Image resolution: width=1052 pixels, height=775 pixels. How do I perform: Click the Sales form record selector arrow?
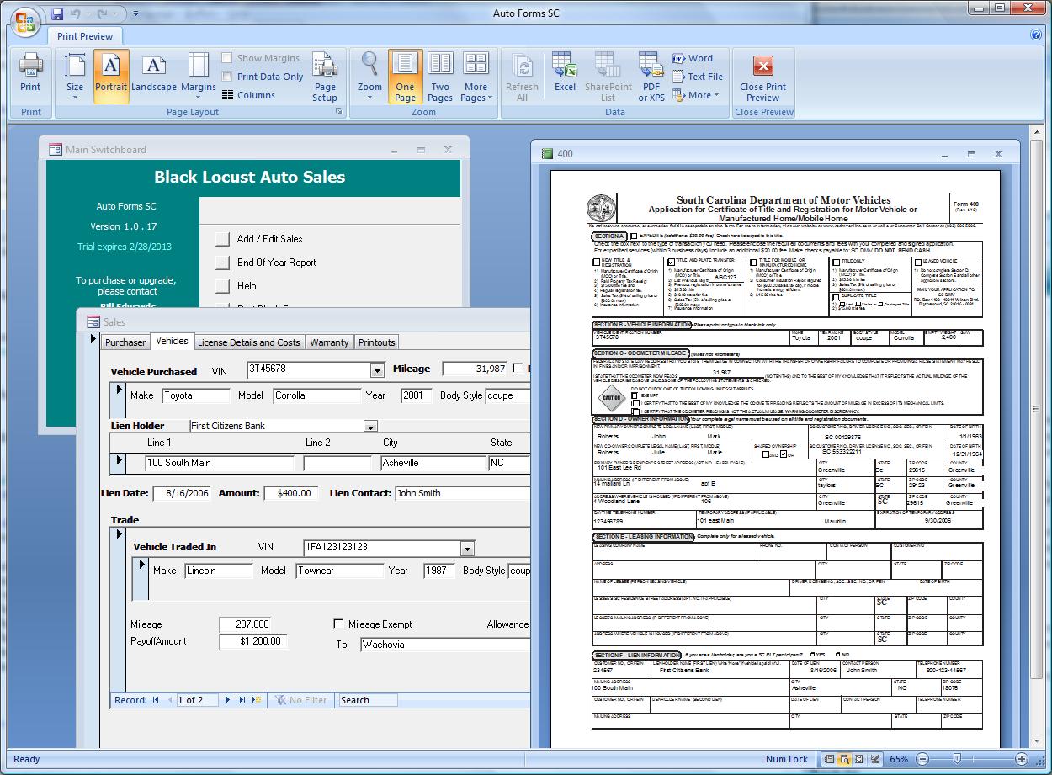pos(93,339)
